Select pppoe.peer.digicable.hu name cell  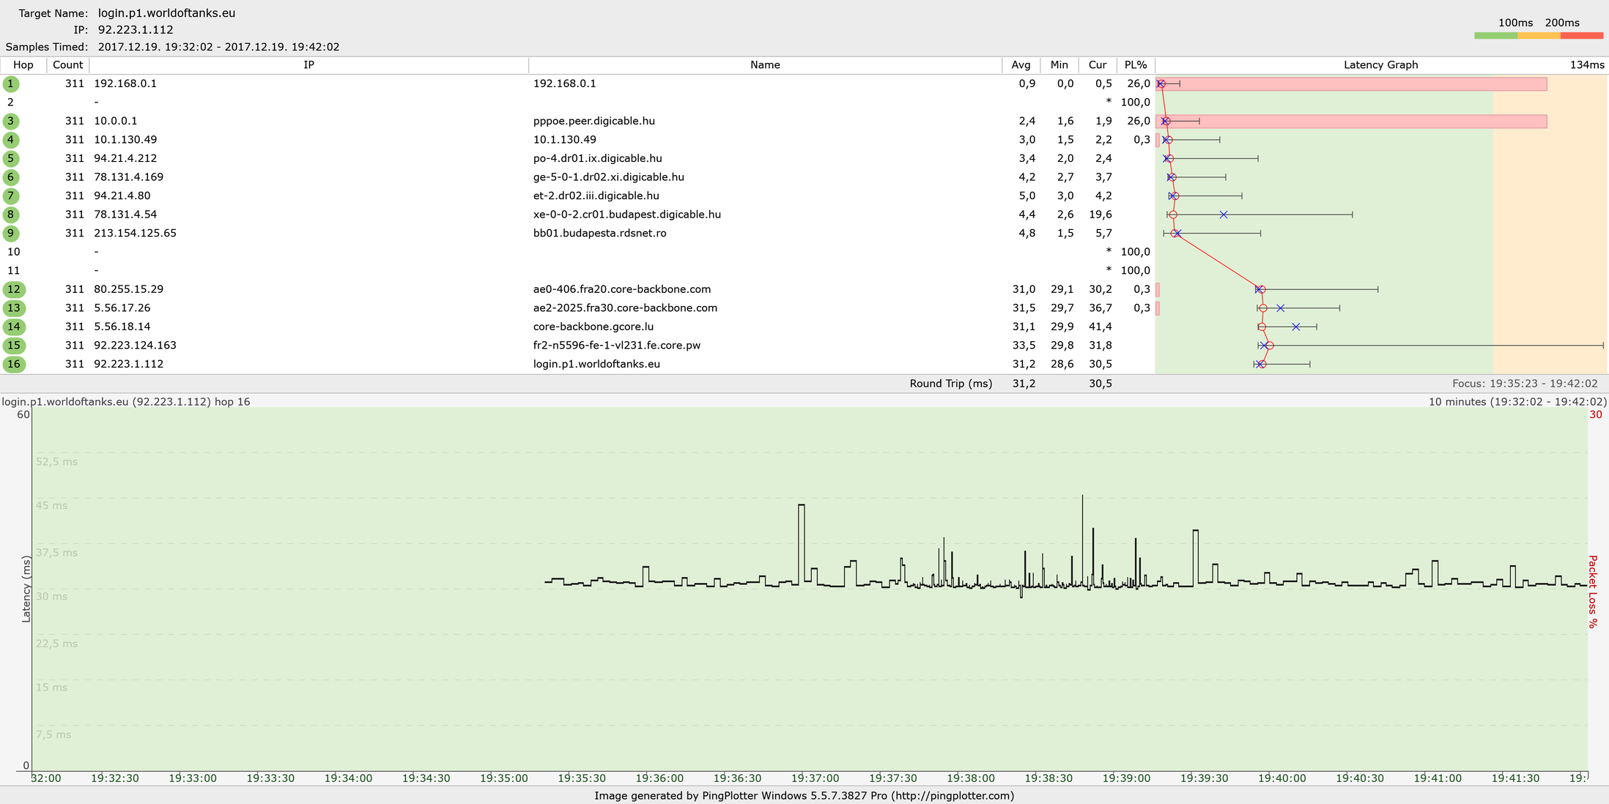click(594, 121)
